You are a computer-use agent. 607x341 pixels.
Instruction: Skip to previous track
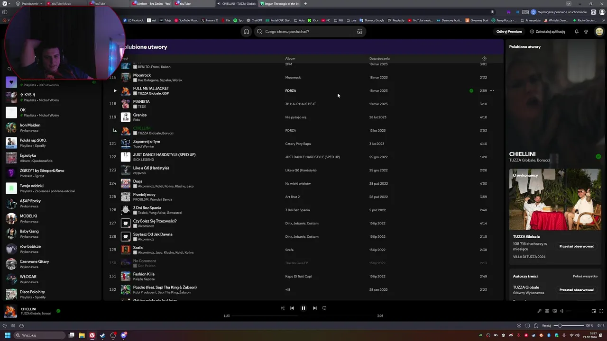[x=292, y=308]
